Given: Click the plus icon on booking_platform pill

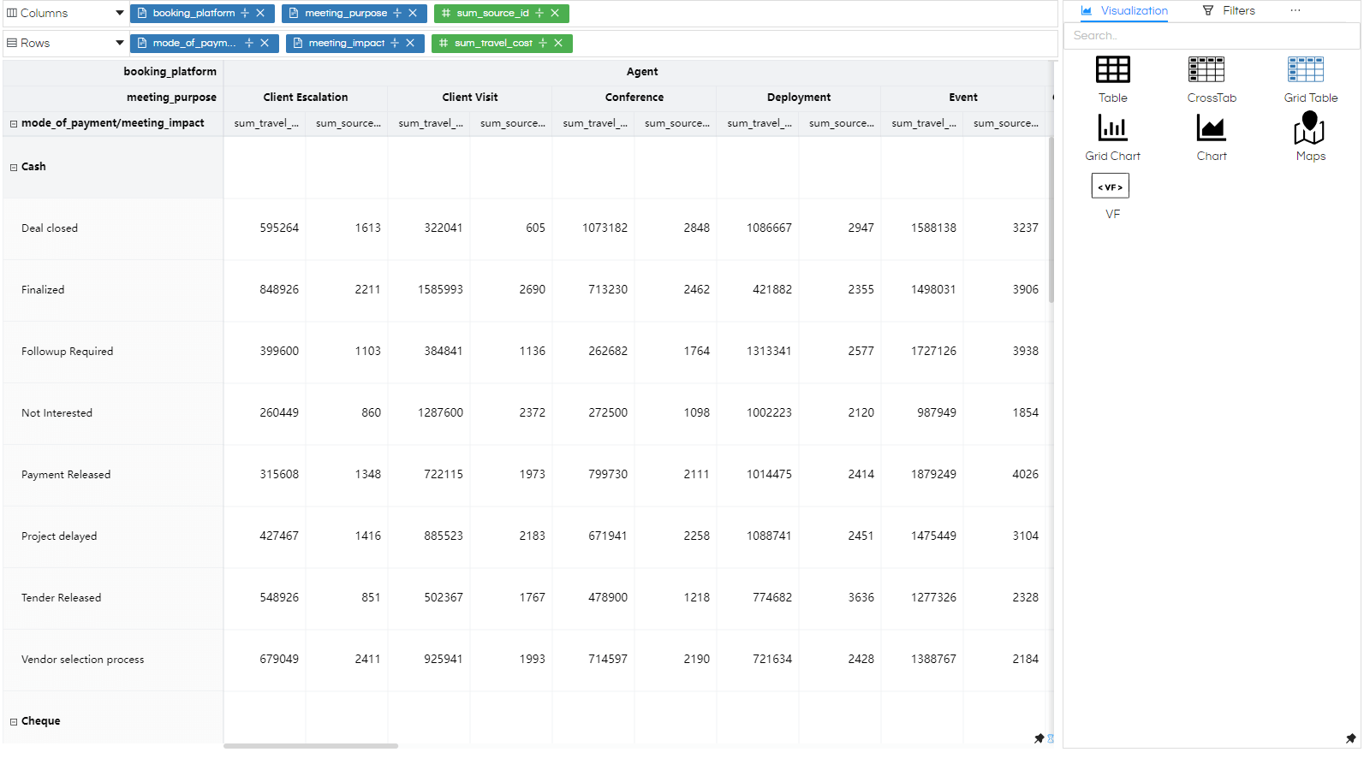Looking at the screenshot, I should pos(245,14).
